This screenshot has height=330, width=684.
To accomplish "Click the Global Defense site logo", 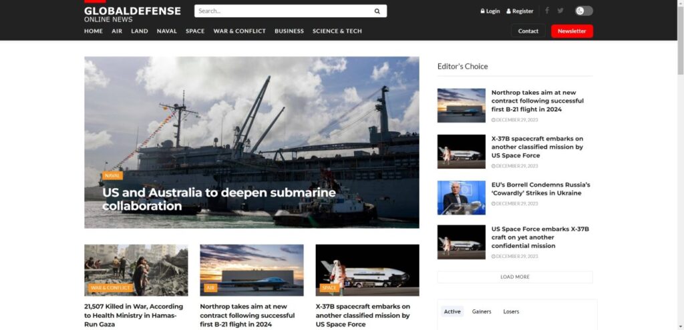I will (x=132, y=14).
